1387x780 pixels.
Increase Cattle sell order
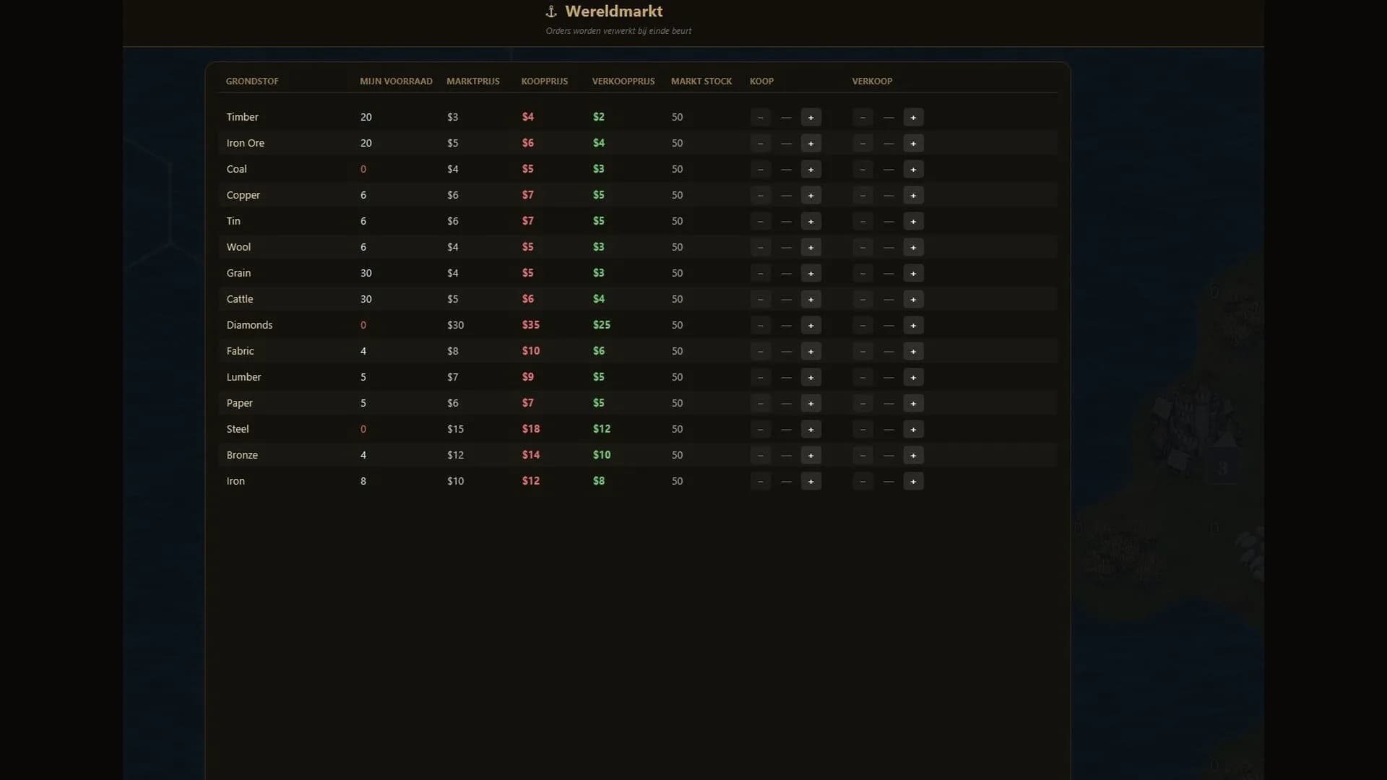click(x=913, y=299)
